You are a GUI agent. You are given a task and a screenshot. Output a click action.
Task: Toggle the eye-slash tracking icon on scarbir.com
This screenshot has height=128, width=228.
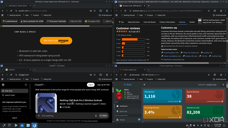(x=91, y=11)
